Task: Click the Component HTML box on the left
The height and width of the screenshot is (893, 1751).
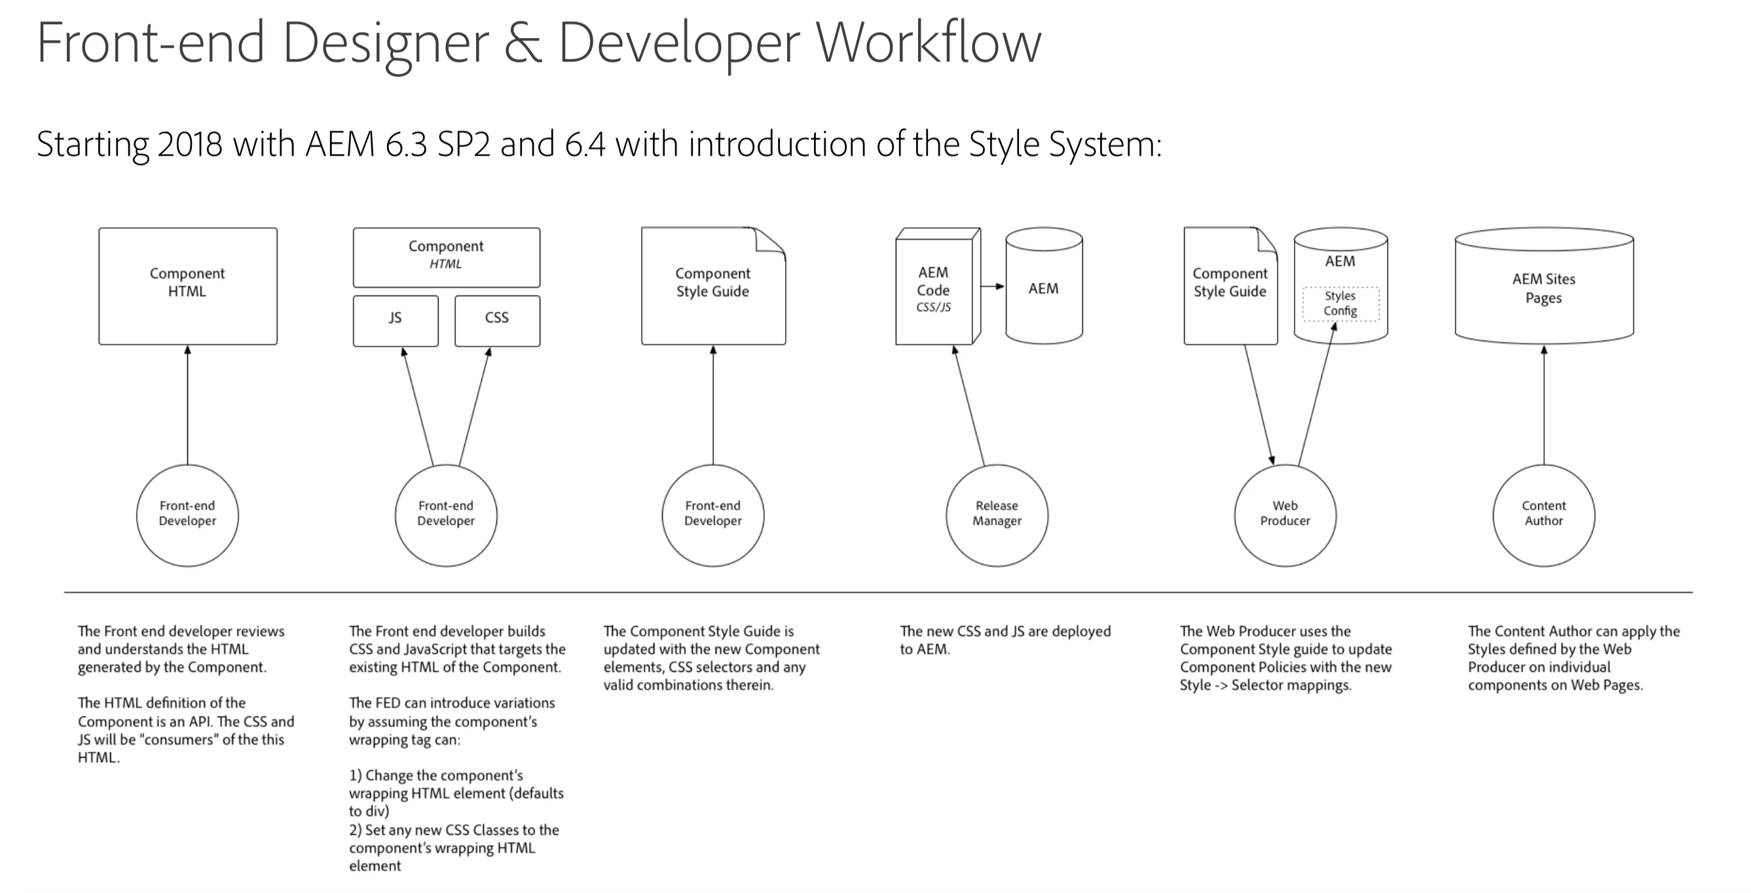Action: tap(187, 285)
